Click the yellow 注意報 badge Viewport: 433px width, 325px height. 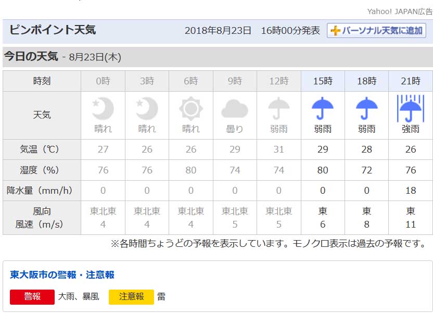(x=132, y=297)
